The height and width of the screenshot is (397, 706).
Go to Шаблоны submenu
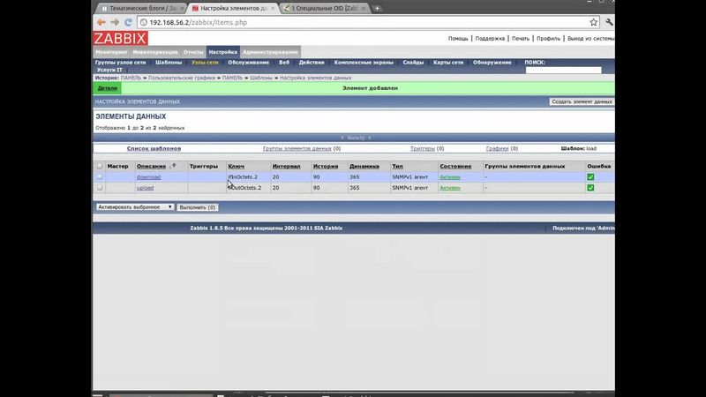[169, 63]
